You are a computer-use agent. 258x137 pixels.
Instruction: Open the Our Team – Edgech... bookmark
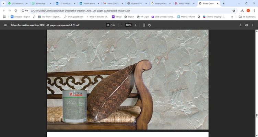coord(49,17)
